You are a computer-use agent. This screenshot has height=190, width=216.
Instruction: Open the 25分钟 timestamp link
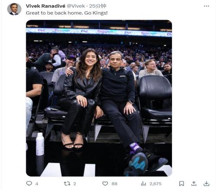[98, 6]
